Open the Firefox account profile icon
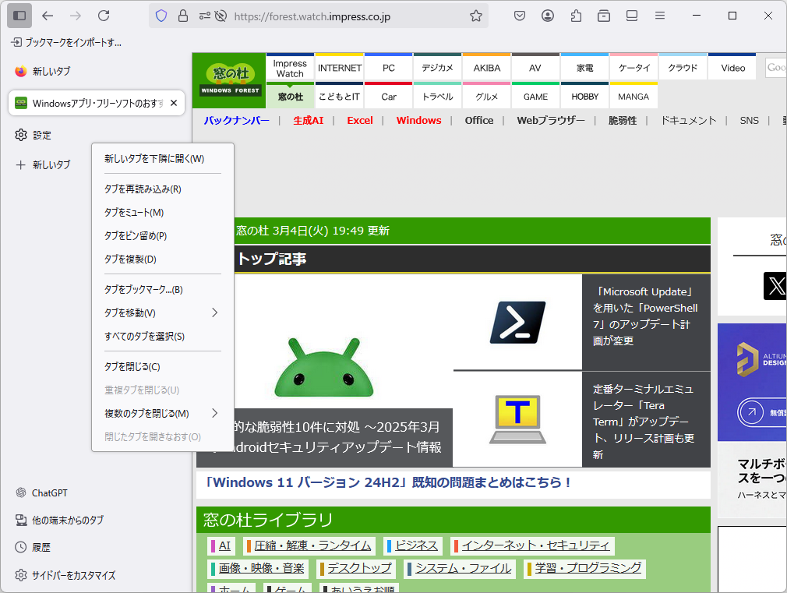 tap(547, 16)
